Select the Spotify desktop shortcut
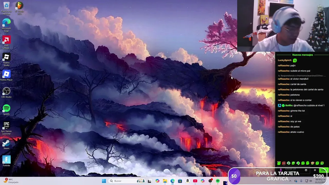The height and width of the screenshot is (185, 329). click(x=6, y=110)
